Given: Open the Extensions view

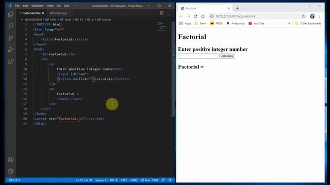Looking at the screenshot, I should [x=11, y=62].
